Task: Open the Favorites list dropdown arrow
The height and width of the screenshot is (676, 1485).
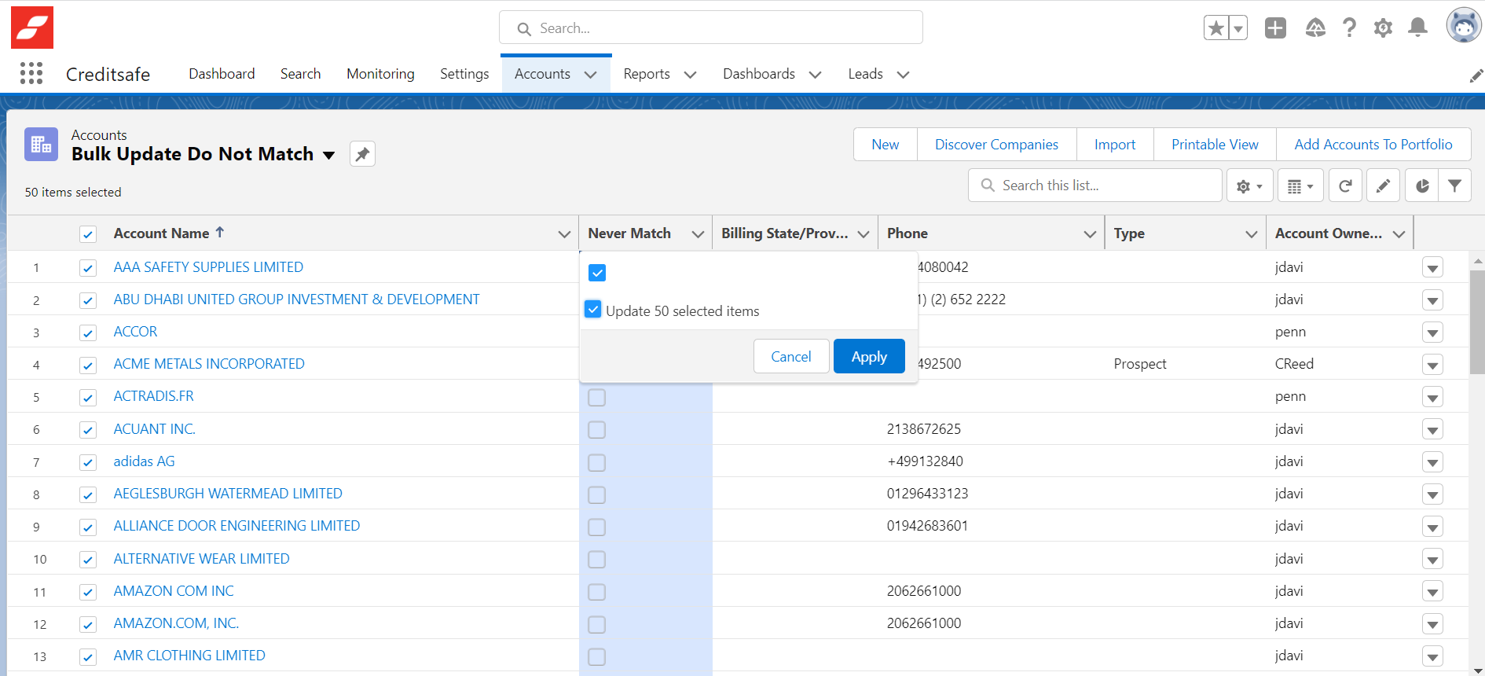Action: coord(1238,28)
